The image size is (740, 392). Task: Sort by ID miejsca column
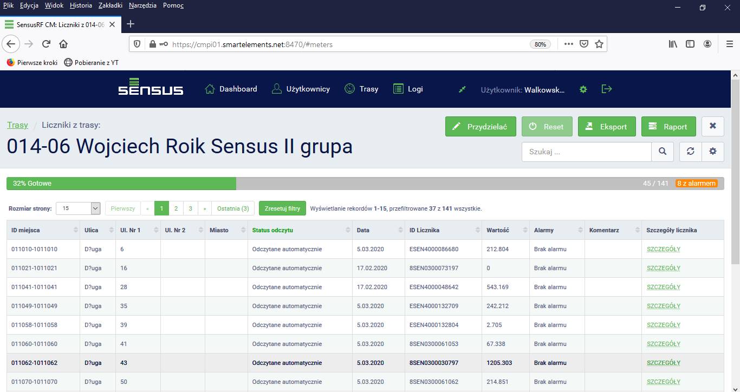pos(43,230)
